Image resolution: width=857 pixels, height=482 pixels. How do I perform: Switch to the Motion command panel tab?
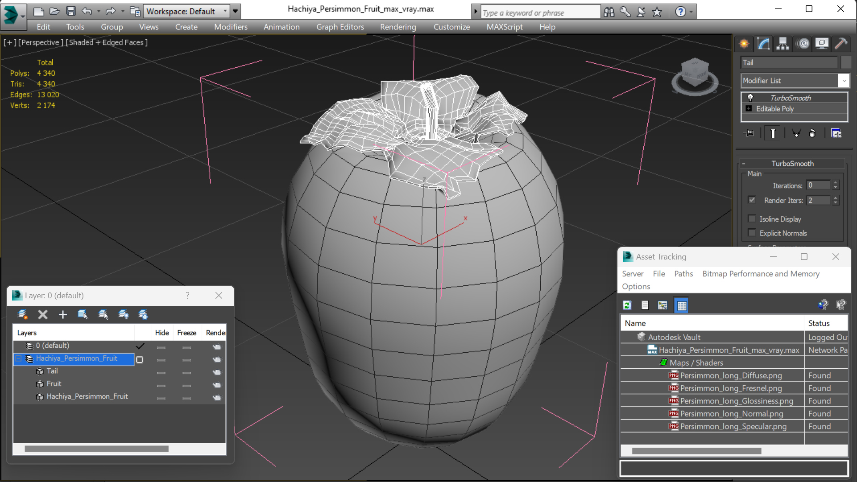[803, 43]
